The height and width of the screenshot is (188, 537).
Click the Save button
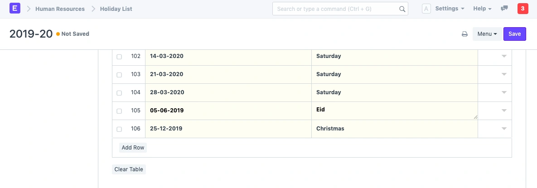tap(514, 34)
